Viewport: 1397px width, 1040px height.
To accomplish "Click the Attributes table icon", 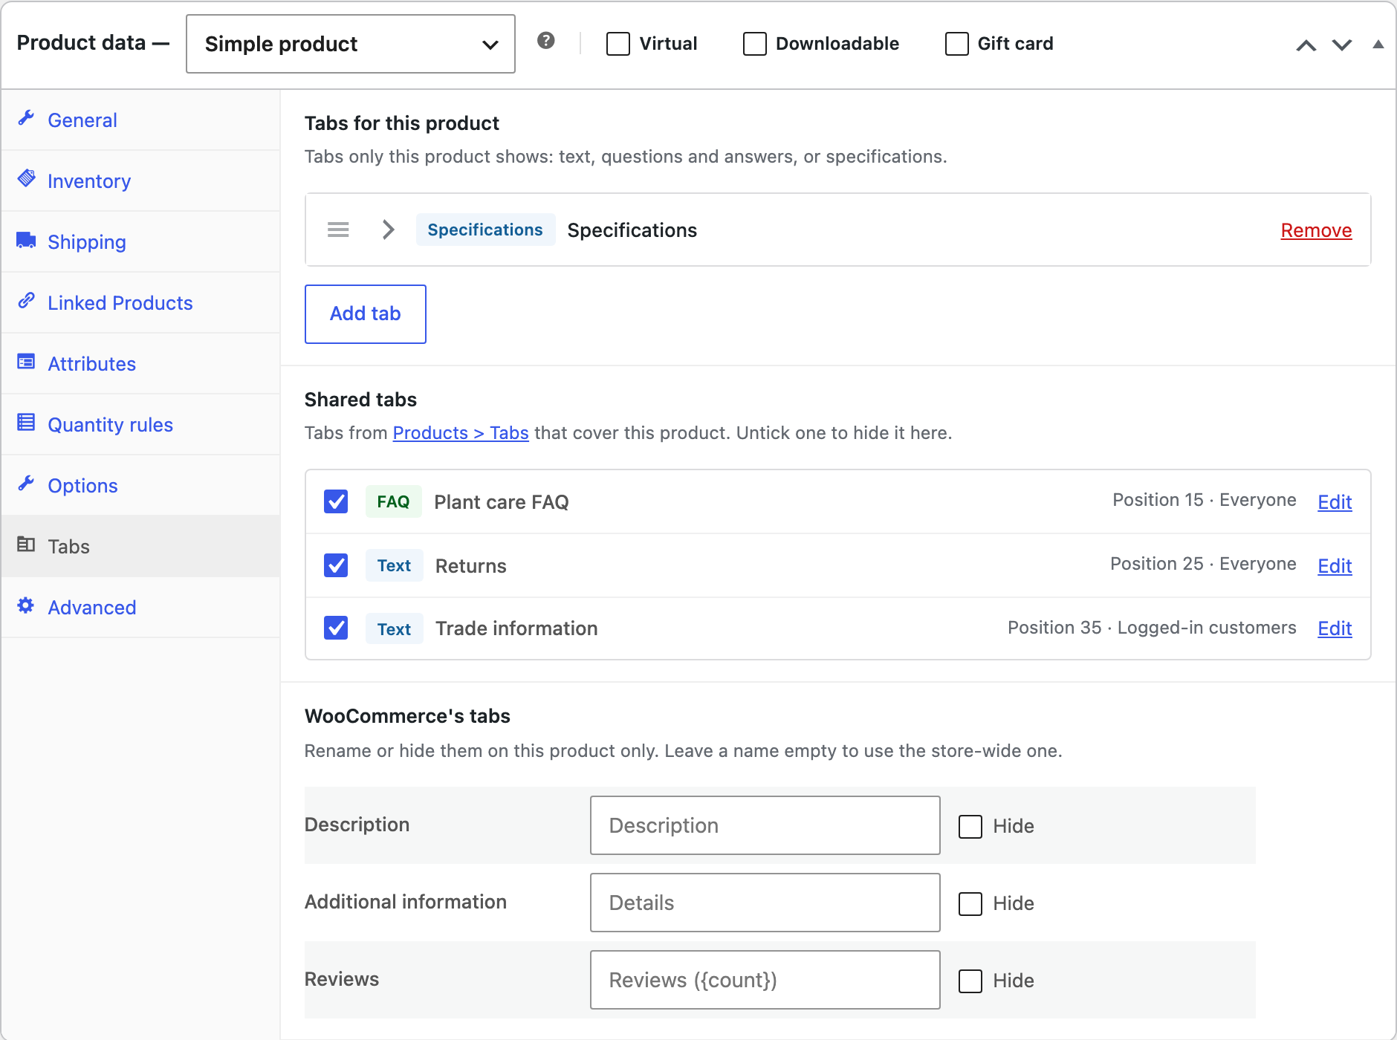I will [x=27, y=362].
